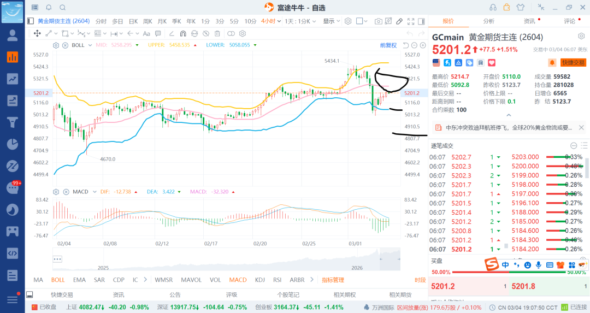Screen dimensions: 590x313
Task: Open the hamburger menu at sidebar bottom
Action: pos(13,299)
